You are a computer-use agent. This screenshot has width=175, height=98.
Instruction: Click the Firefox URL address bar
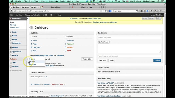tap(58, 11)
